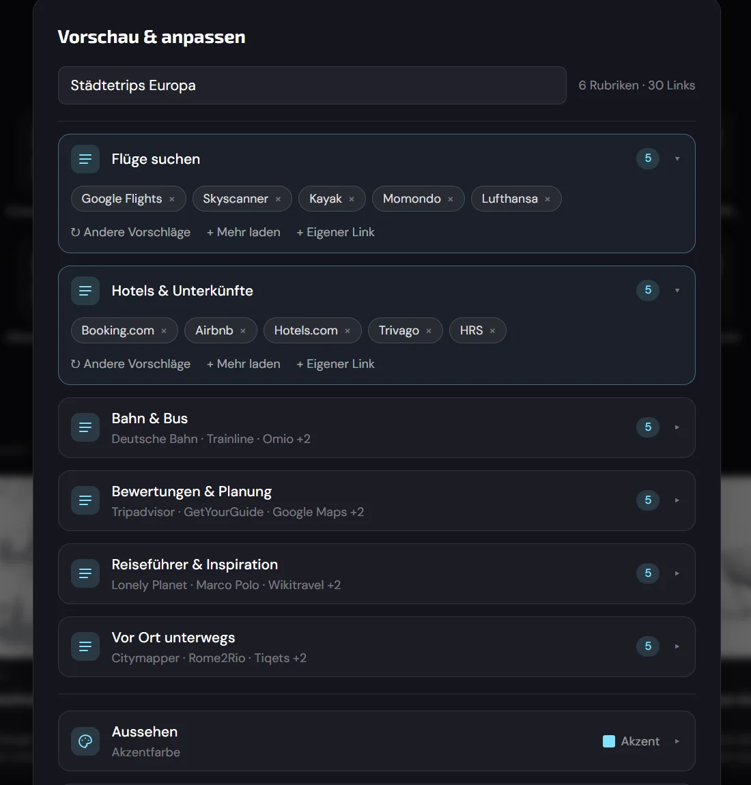Click the Lonely Planet · Marco Polo · Wikitravel +2 text
This screenshot has height=785, width=751.
click(x=226, y=585)
